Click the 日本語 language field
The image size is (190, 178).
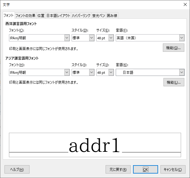coord(147,72)
